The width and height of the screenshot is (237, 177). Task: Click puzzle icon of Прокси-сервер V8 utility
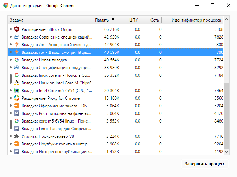(x=17, y=136)
